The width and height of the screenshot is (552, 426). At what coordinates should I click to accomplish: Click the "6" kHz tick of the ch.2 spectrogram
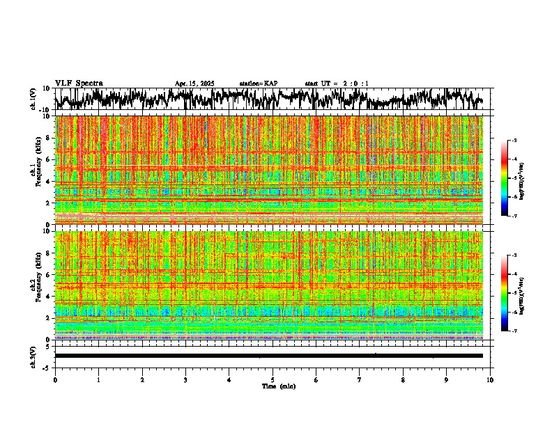[x=48, y=274]
